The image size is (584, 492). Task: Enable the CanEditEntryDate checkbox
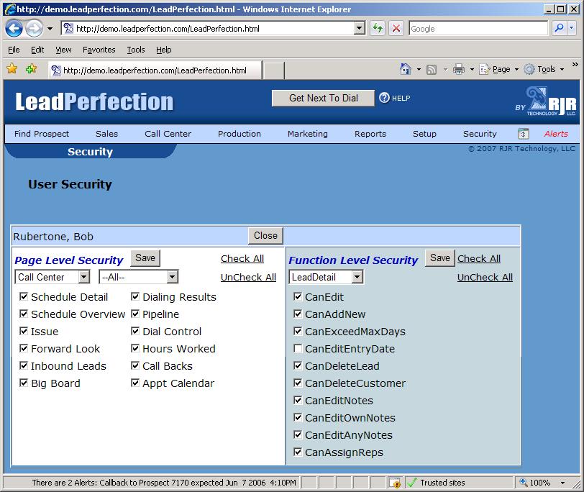298,348
